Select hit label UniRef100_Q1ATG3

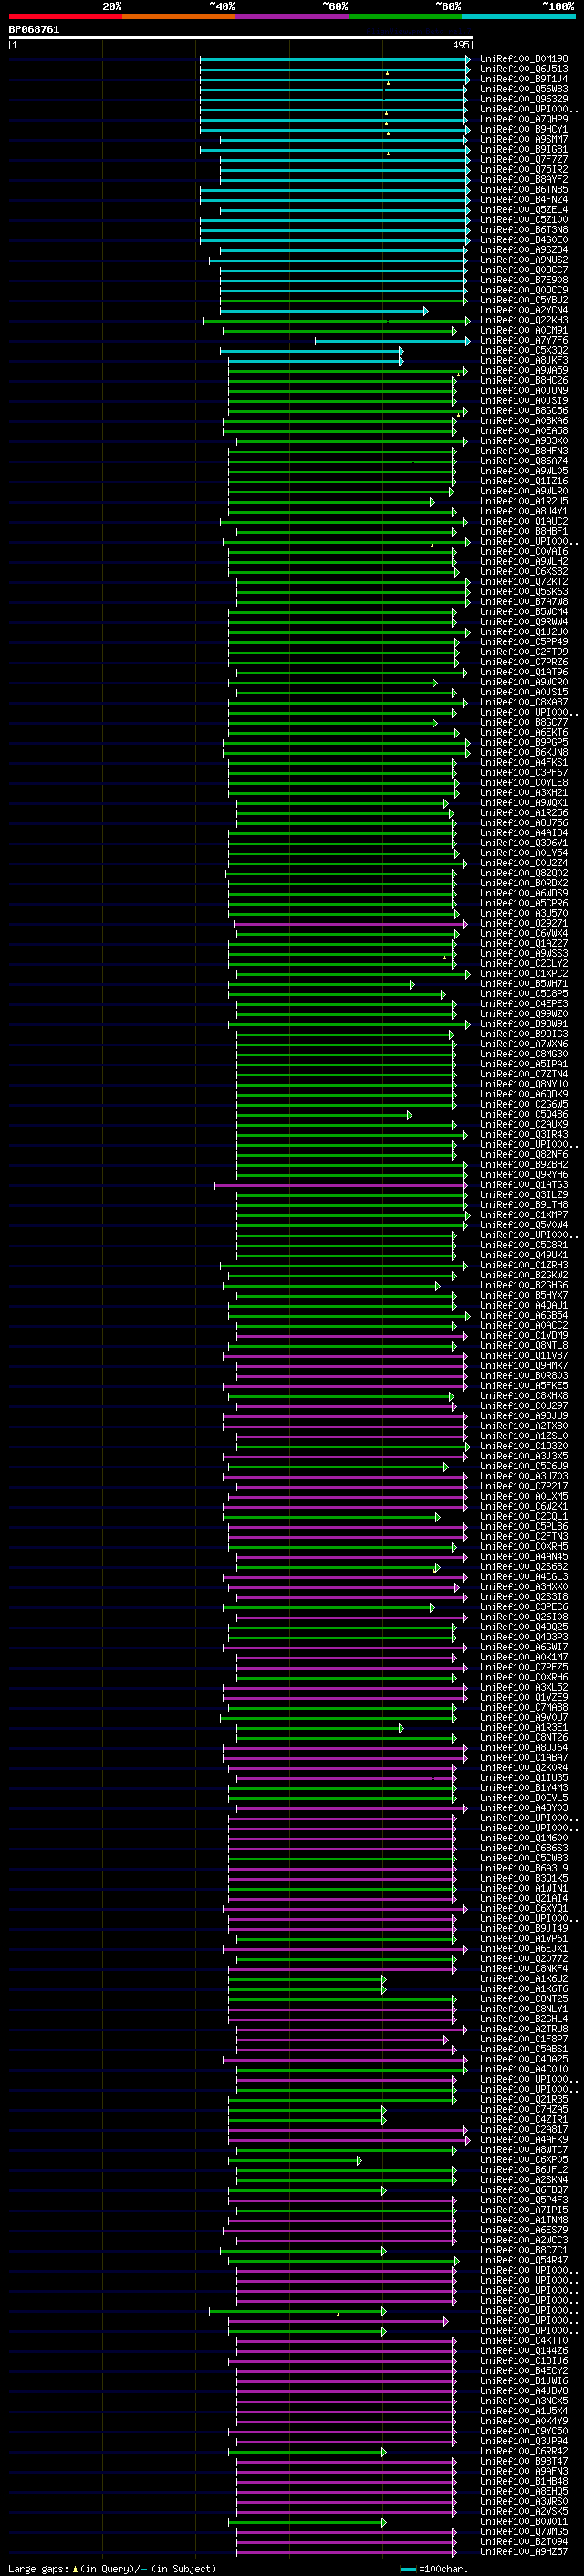pyautogui.click(x=524, y=1184)
